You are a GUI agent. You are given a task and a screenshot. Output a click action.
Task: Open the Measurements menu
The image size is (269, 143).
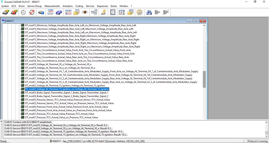tap(52, 6)
